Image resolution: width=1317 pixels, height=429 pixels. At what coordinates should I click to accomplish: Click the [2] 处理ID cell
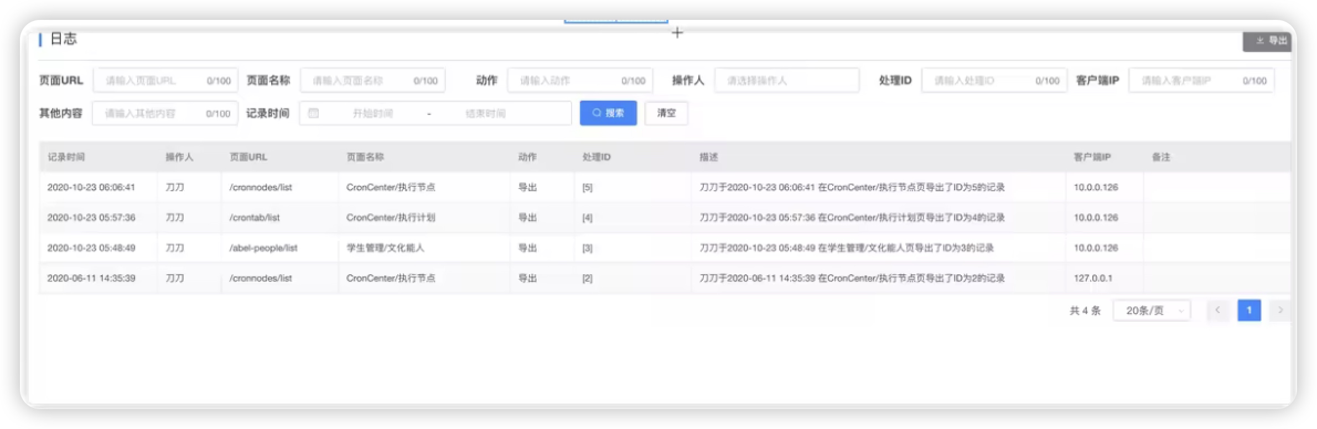(587, 279)
